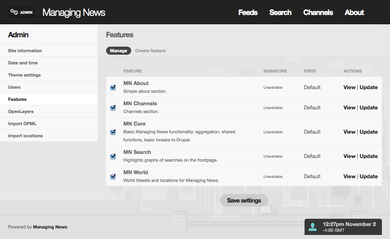The height and width of the screenshot is (239, 390).
Task: Disable the MN Core feature checkbox
Action: (x=113, y=132)
